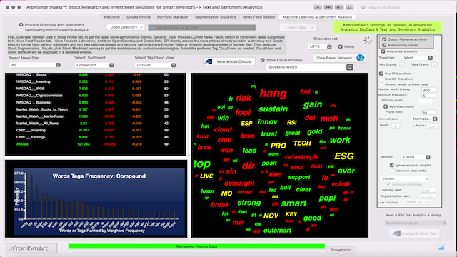Enable Use IDF Transform checkbox
This screenshot has width=457, height=257.
click(381, 79)
